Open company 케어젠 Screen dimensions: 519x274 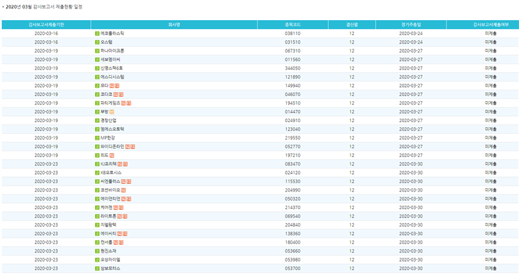coord(106,208)
